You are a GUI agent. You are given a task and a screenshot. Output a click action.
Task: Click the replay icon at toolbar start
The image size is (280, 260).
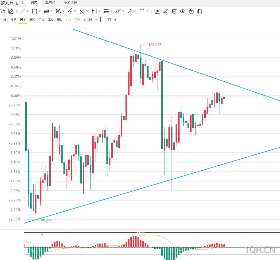pos(3,11)
